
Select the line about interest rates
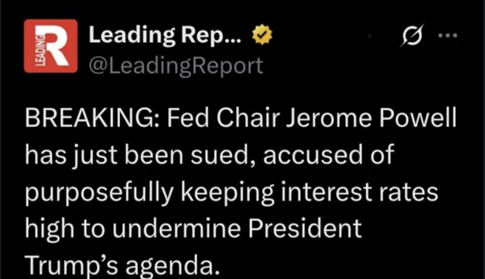pyautogui.click(x=231, y=192)
